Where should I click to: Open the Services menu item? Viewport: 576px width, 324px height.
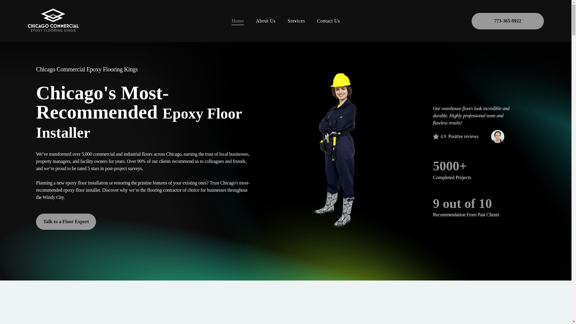coord(296,21)
